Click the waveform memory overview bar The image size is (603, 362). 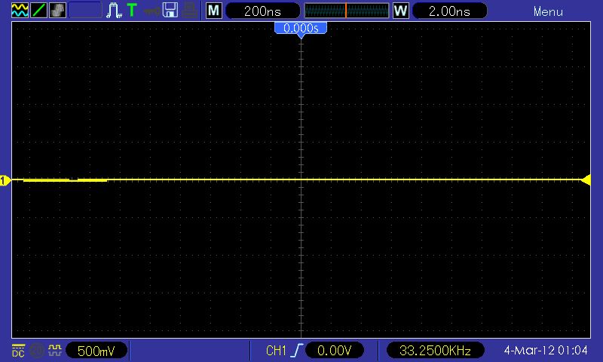(347, 11)
